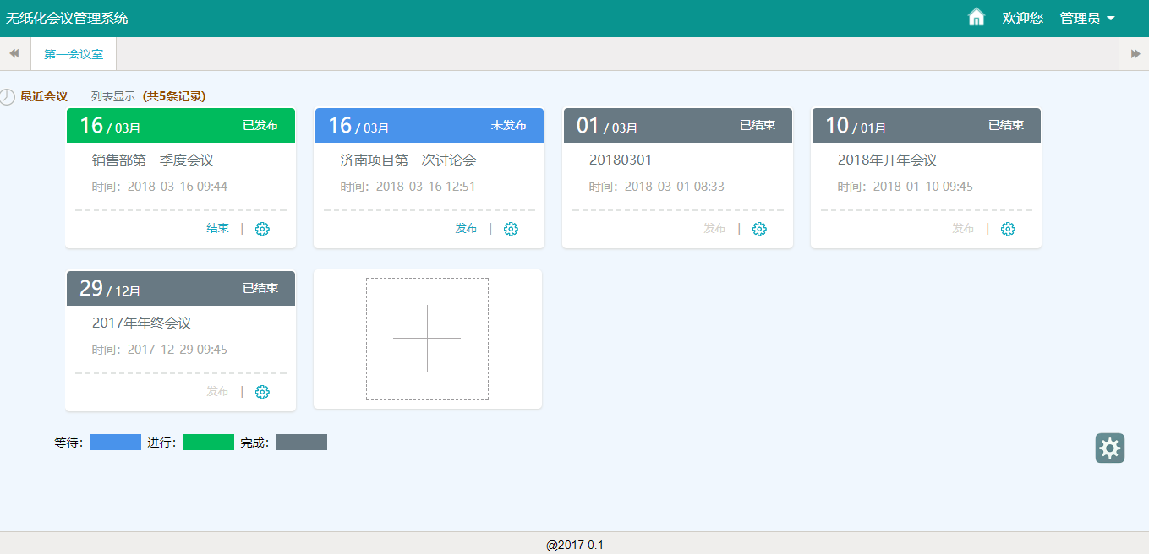Expand the 管理员 user dropdown
Image resolution: width=1149 pixels, height=554 pixels.
1087,19
